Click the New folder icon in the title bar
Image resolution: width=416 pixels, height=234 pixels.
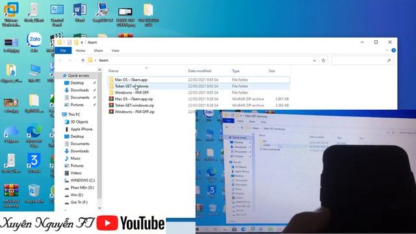tap(76, 42)
